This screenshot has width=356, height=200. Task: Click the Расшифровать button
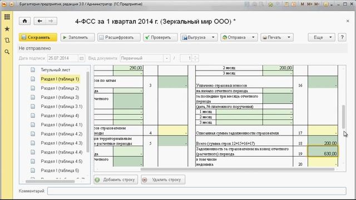[x=119, y=37]
